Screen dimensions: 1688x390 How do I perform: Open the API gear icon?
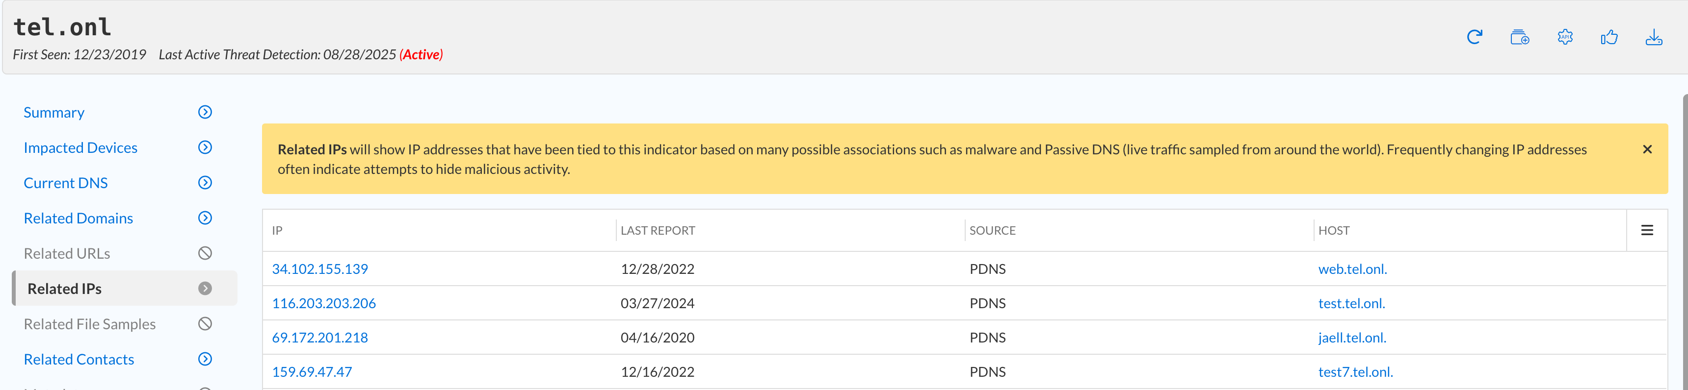pyautogui.click(x=1565, y=37)
